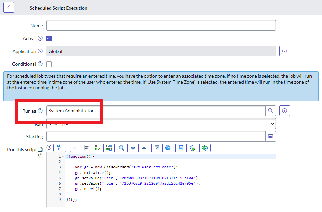The width and height of the screenshot is (322, 212).
Task: Open the Replace All tool
Action: (x=109, y=148)
